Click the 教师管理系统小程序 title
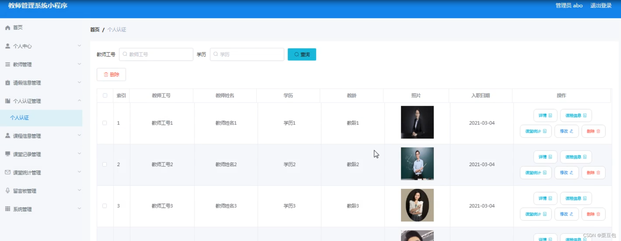This screenshot has width=621, height=241. pyautogui.click(x=38, y=6)
